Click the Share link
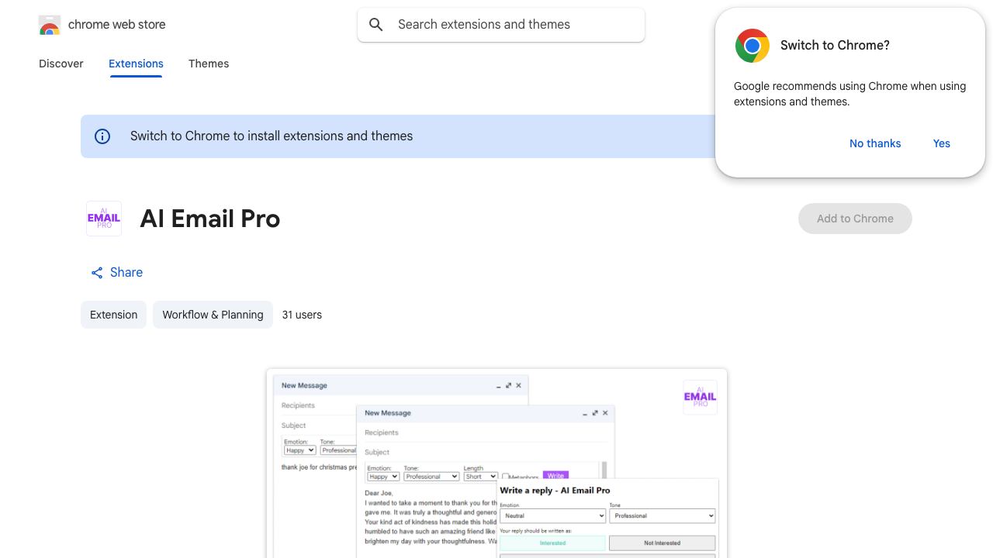 (x=117, y=273)
